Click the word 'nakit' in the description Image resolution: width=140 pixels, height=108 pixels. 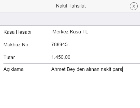coord(106,69)
